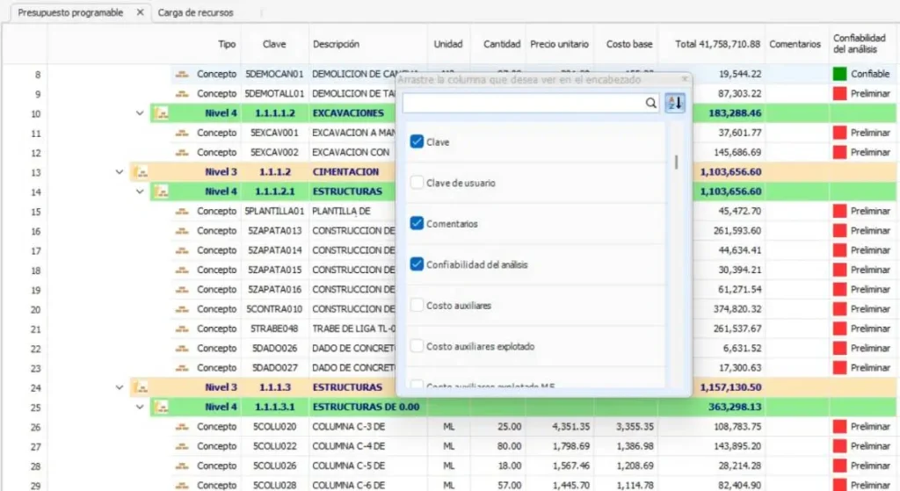The image size is (900, 491).
Task: Switch to the Carga de recursos tab
Action: tap(195, 13)
